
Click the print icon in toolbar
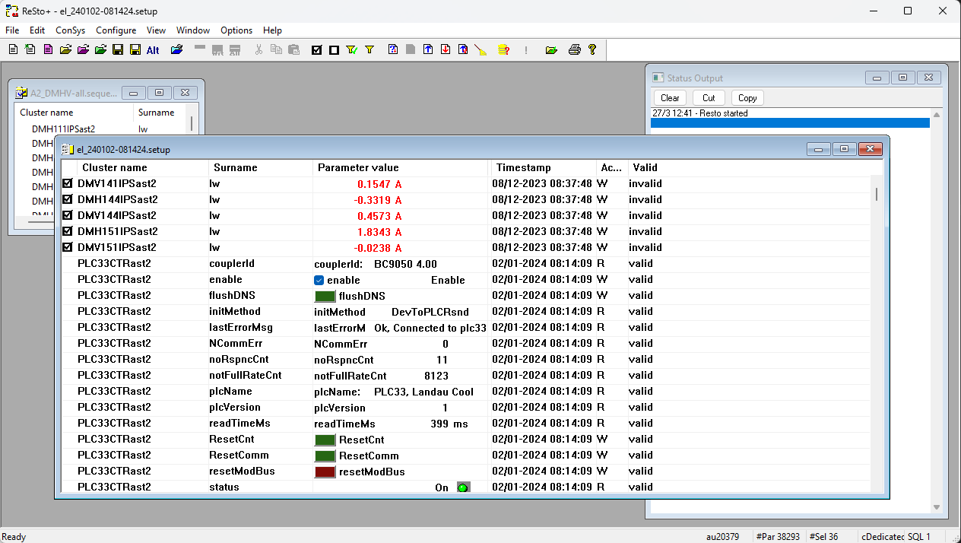pos(575,50)
